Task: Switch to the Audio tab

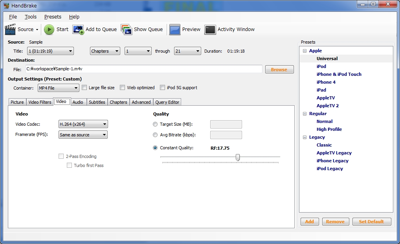Action: pos(78,102)
